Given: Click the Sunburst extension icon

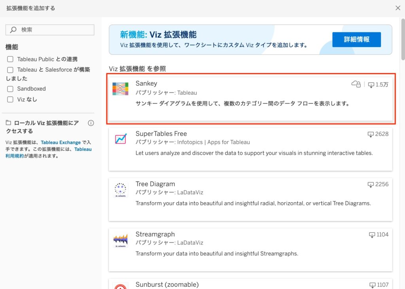Looking at the screenshot, I should [120, 285].
